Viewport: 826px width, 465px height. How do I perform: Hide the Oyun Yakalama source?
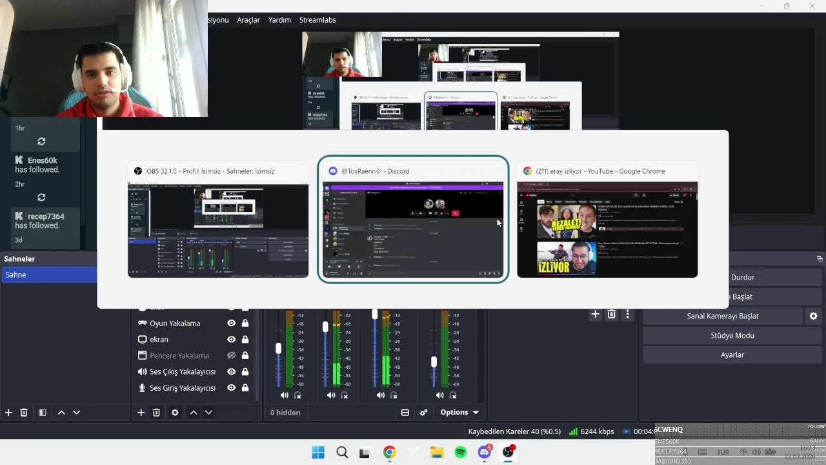click(x=231, y=323)
